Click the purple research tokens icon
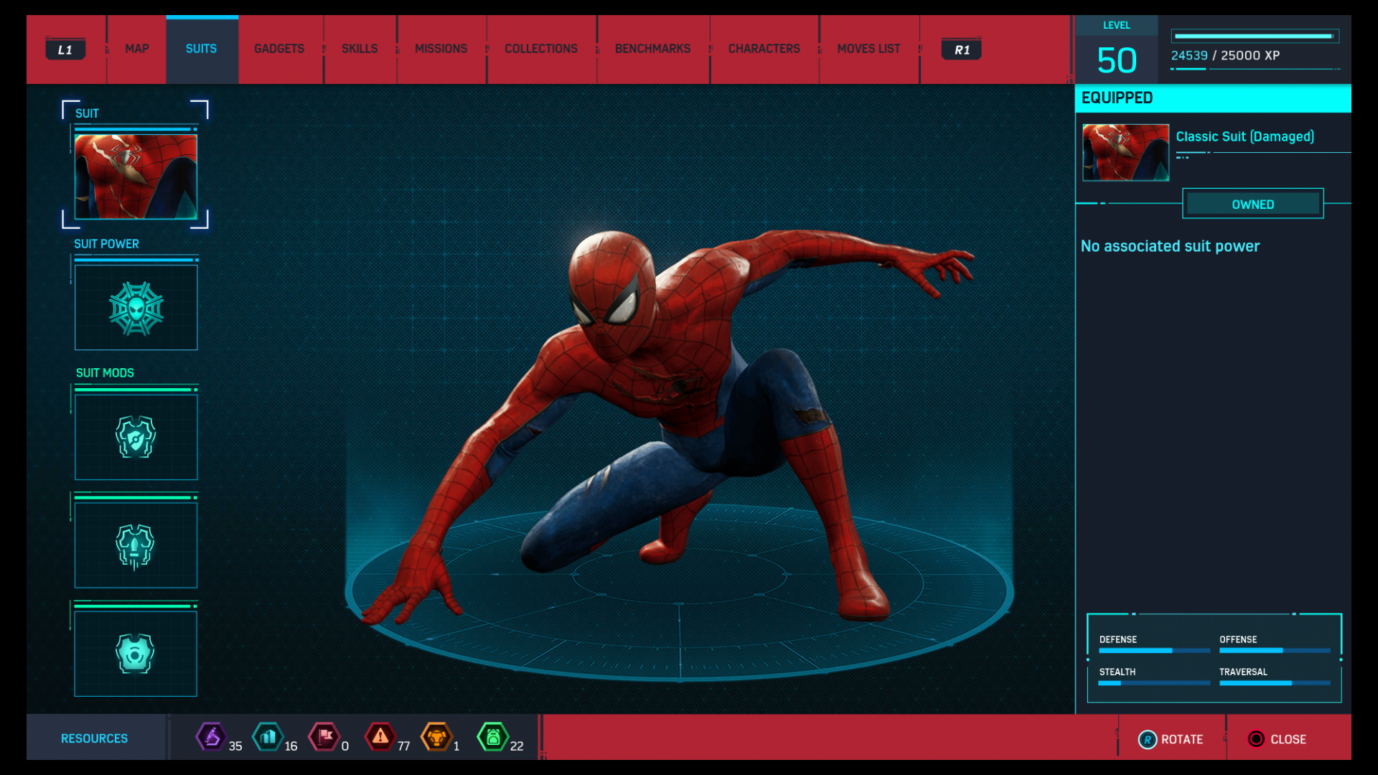 (212, 738)
